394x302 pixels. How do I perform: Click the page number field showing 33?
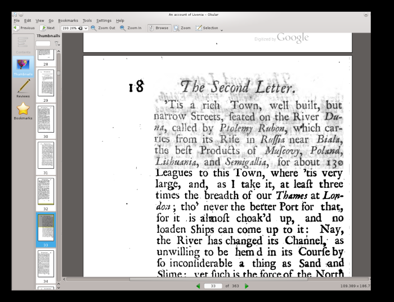(213, 286)
